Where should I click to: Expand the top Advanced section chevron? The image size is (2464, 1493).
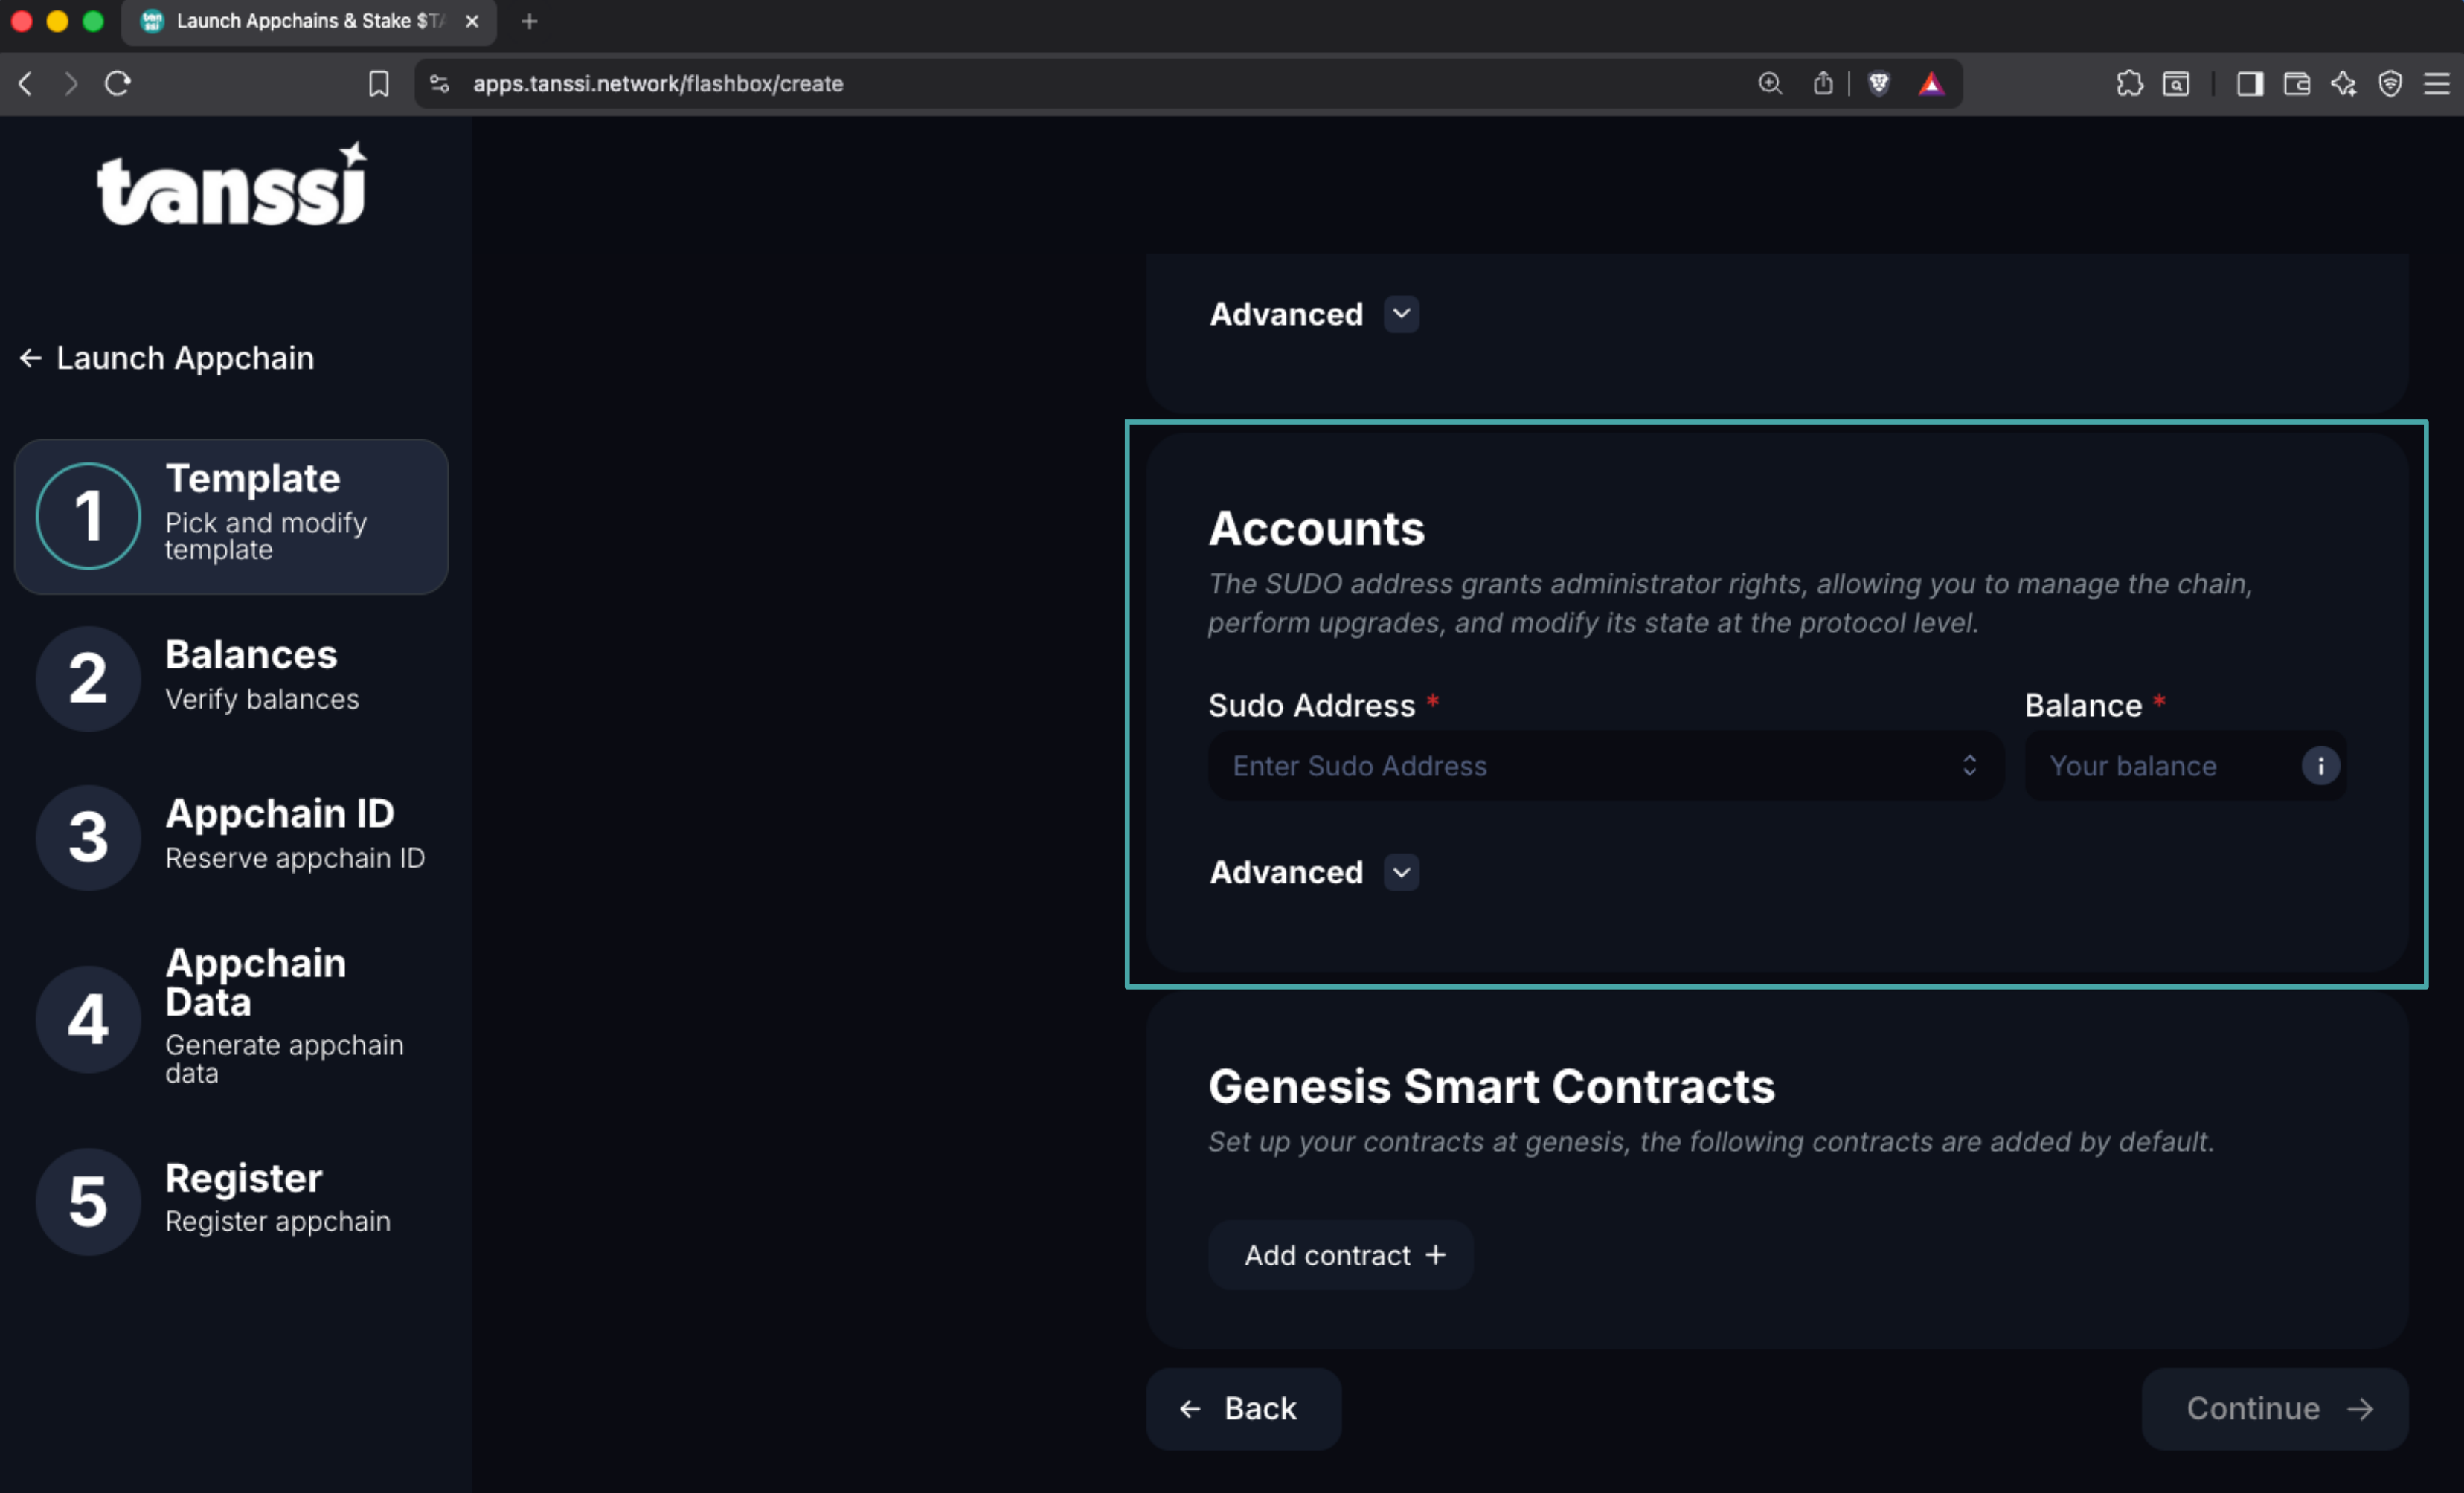coord(1401,315)
